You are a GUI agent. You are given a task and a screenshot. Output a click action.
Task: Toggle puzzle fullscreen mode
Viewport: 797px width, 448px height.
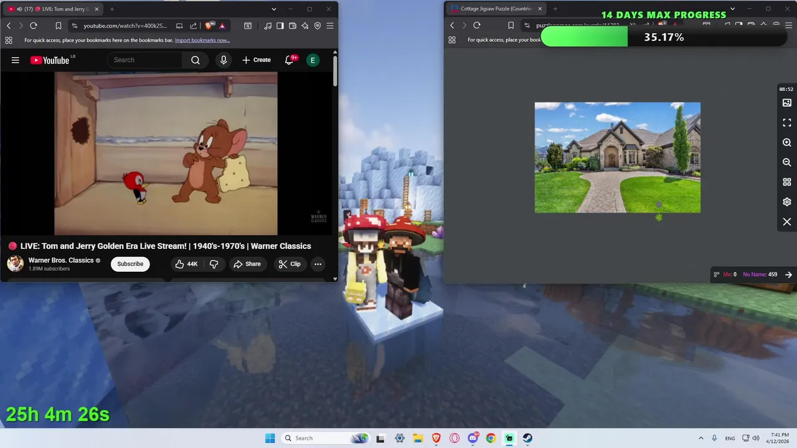(x=787, y=123)
